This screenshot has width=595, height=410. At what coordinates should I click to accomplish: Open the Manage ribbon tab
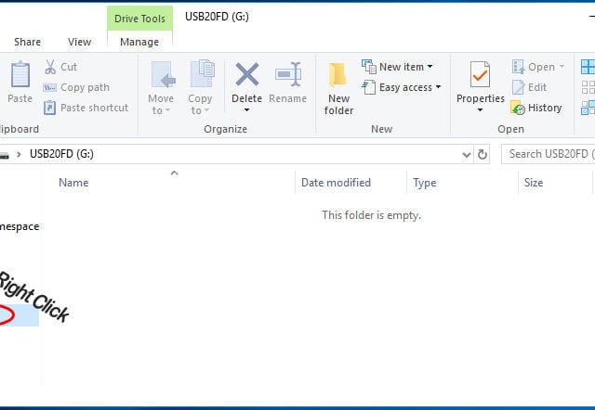(139, 42)
